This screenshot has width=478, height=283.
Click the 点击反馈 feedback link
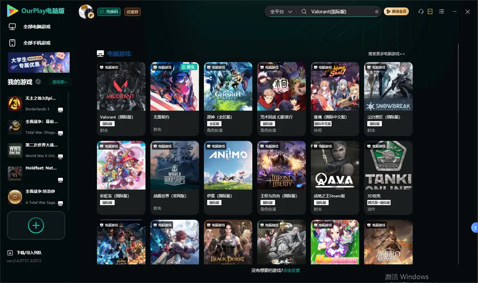click(292, 270)
